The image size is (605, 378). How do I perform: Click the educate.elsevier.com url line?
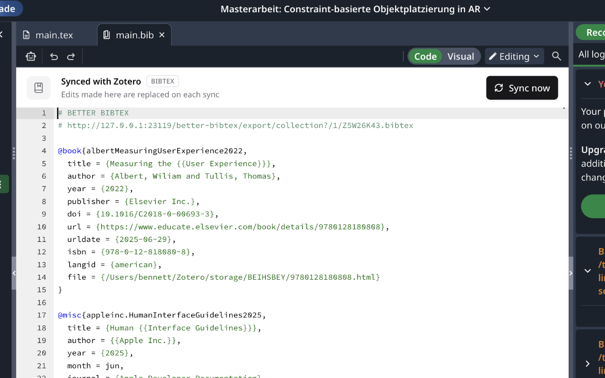228,227
